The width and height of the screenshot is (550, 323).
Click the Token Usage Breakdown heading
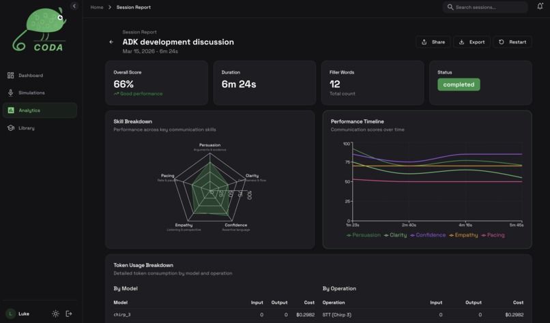[143, 265]
